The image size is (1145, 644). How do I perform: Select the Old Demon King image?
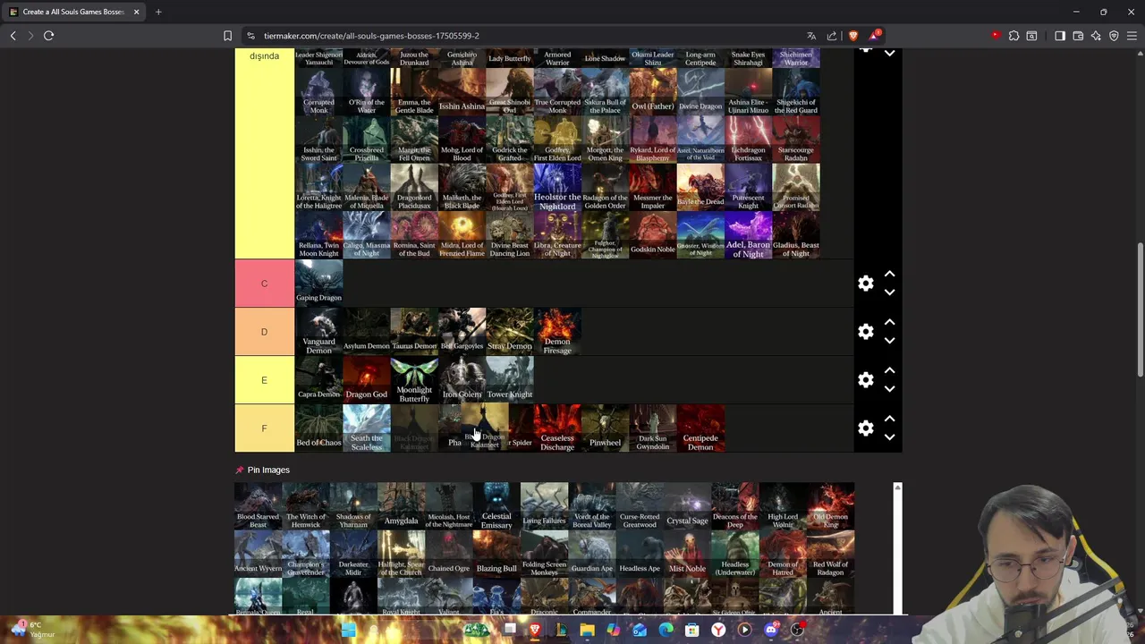pos(830,506)
